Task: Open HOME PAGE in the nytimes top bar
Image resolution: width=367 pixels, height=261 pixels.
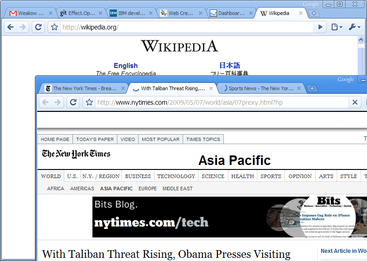Action: point(55,139)
